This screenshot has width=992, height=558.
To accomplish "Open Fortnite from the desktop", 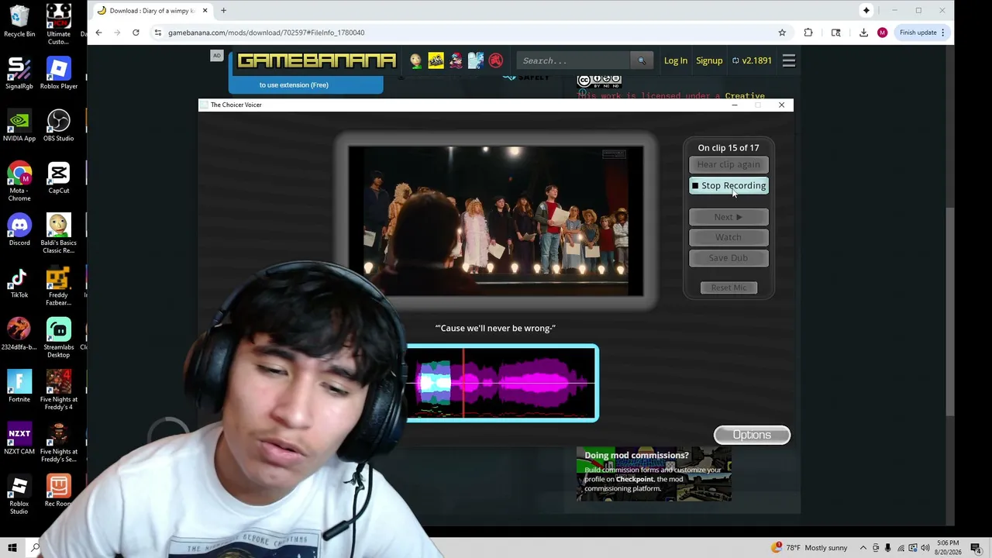I will [19, 386].
